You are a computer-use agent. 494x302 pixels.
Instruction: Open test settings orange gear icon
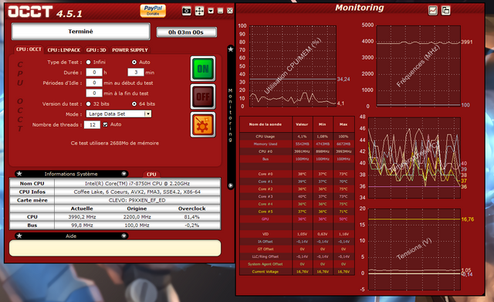203,124
